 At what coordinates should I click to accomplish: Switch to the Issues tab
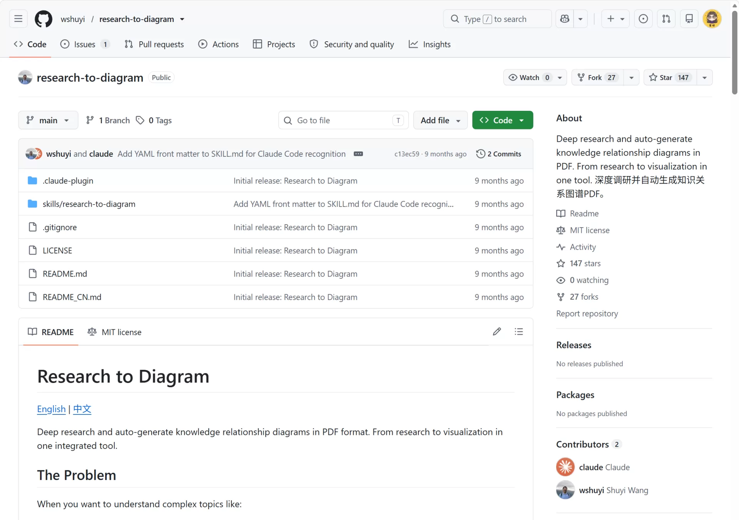click(x=85, y=44)
